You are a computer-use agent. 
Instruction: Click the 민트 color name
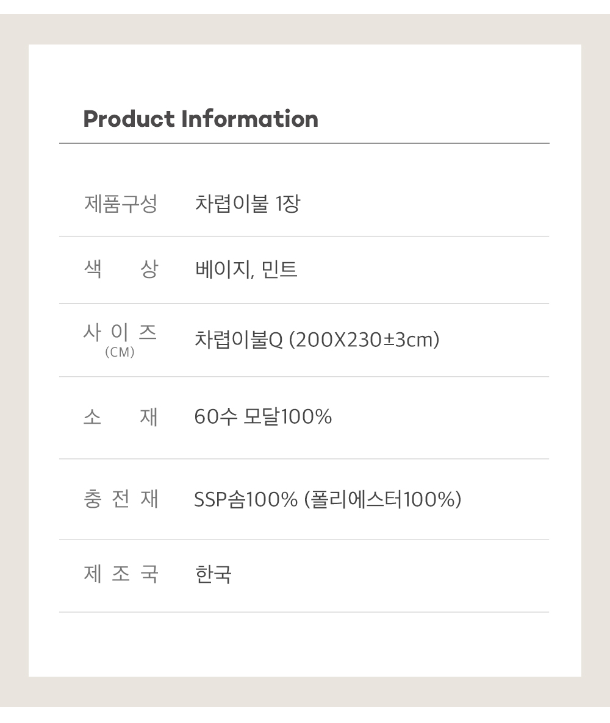pyautogui.click(x=279, y=269)
